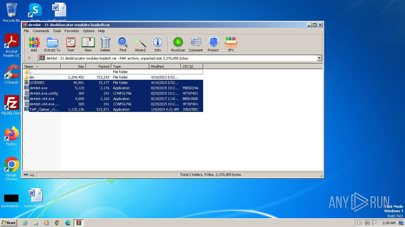
Task: Click the Extract To toolbar icon
Action: 52,44
